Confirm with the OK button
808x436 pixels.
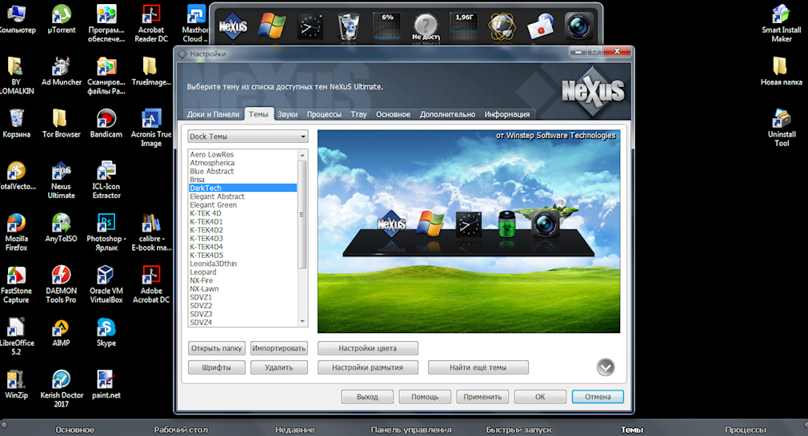(540, 396)
